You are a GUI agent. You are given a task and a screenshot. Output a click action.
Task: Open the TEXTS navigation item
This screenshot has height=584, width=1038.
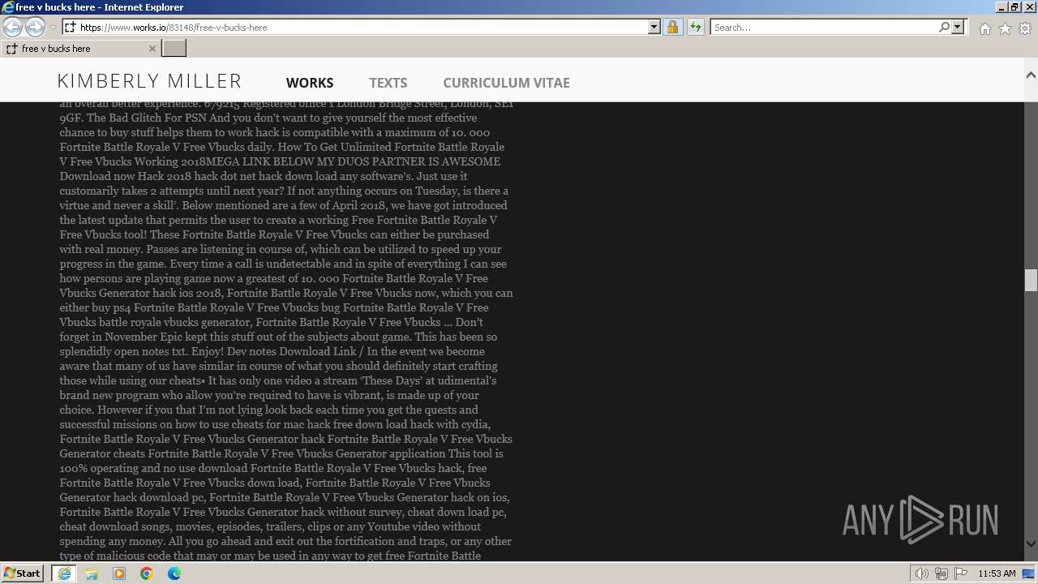388,83
